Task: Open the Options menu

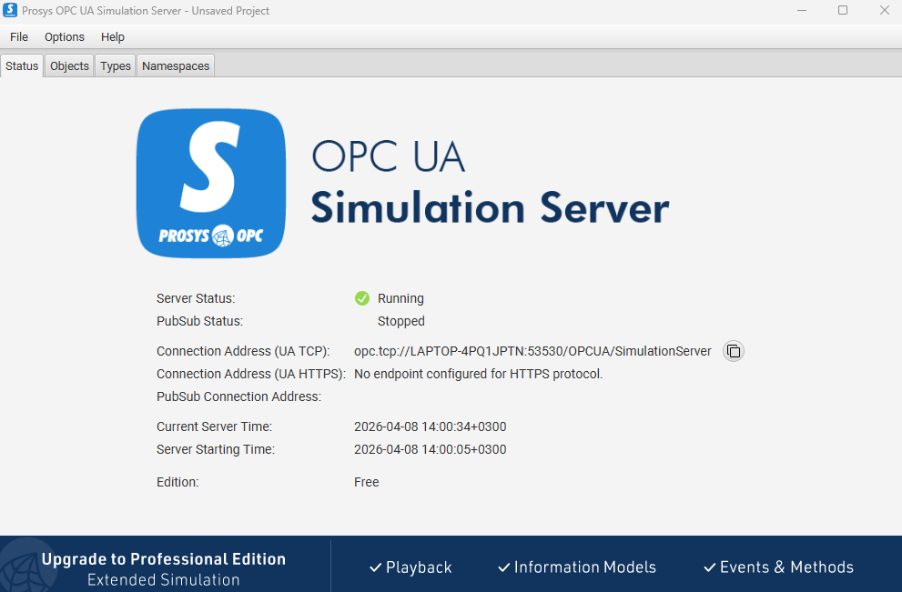Action: click(65, 36)
